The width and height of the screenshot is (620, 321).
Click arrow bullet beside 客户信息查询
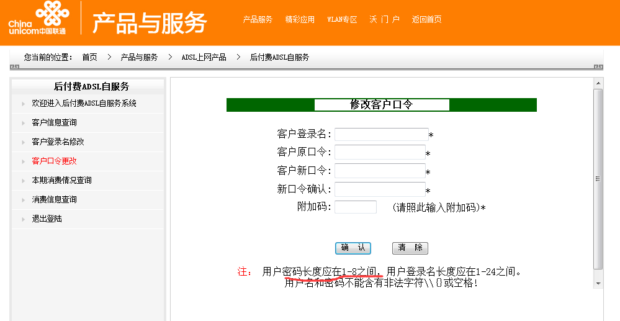pos(24,123)
